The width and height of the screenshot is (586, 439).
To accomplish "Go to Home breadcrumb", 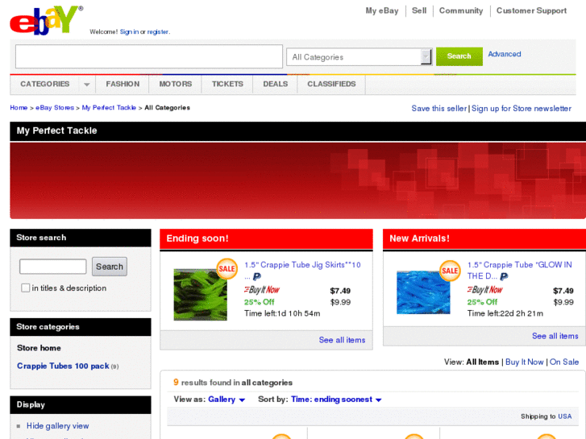I will coord(19,108).
